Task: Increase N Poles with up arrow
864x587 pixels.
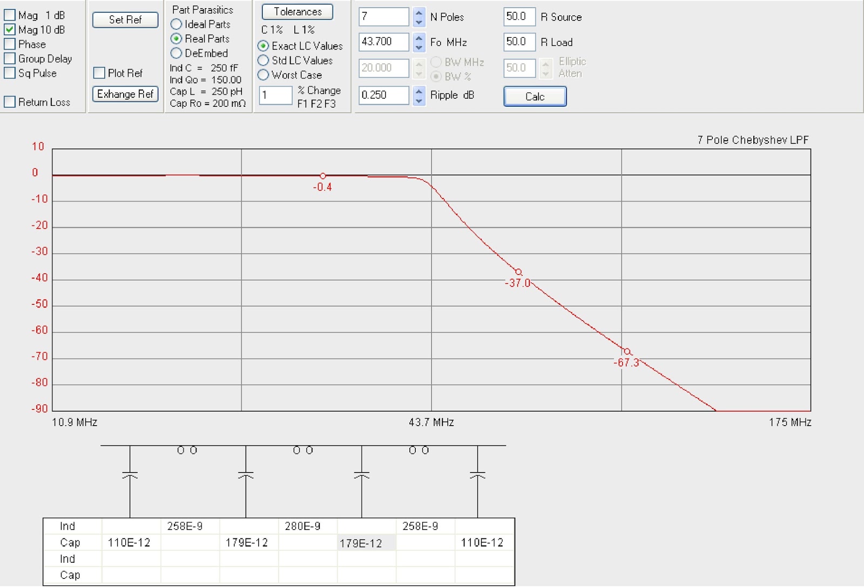Action: (419, 13)
